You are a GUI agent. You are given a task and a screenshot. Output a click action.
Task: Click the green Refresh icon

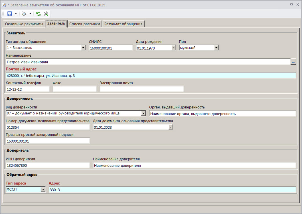point(38,14)
